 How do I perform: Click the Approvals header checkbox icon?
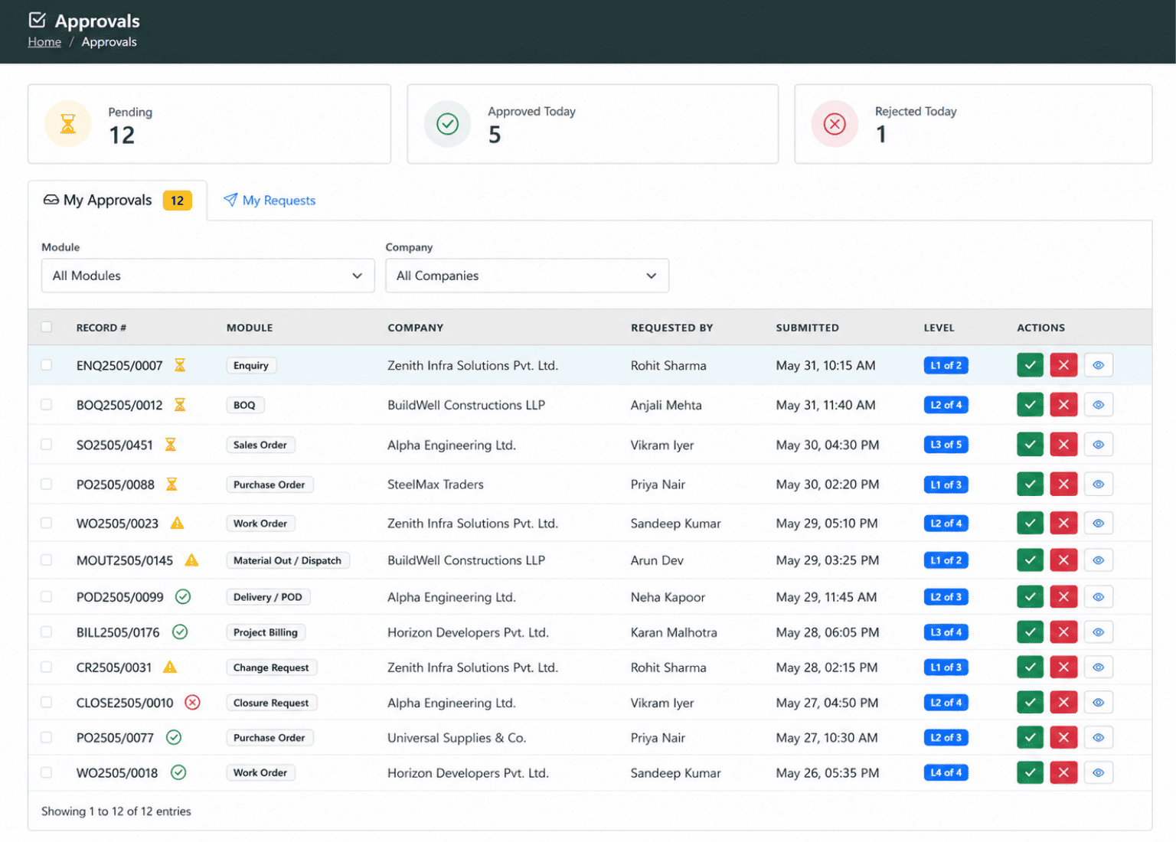tap(37, 20)
